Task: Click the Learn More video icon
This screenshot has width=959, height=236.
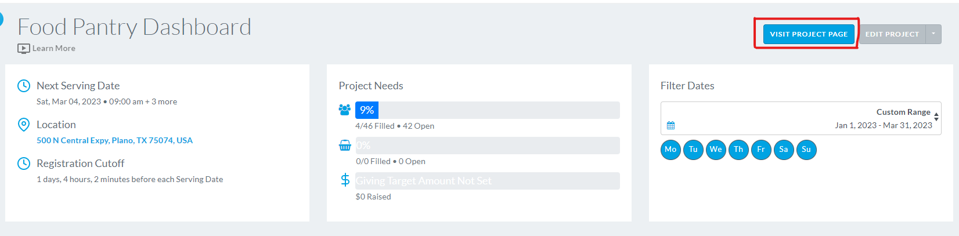Action: tap(23, 49)
